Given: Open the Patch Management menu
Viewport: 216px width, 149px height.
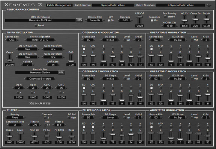Looking at the screenshot, I should tap(59, 5).
